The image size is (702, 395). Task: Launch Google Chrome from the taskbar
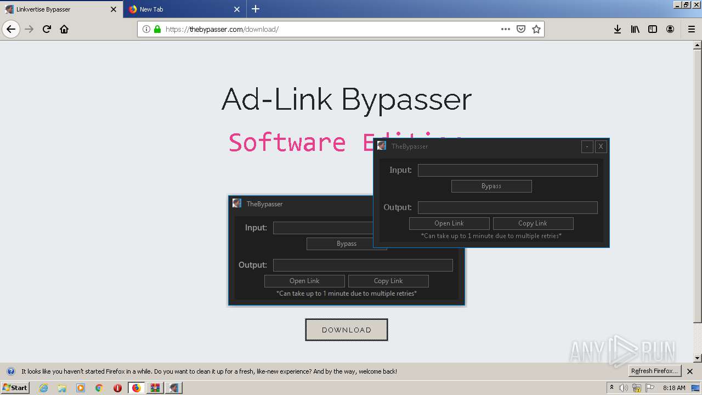pos(99,388)
